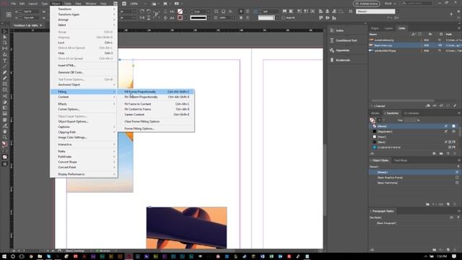Image resolution: width=462 pixels, height=260 pixels.
Task: Click the reference point locator in Control panel
Action: click(x=9, y=14)
